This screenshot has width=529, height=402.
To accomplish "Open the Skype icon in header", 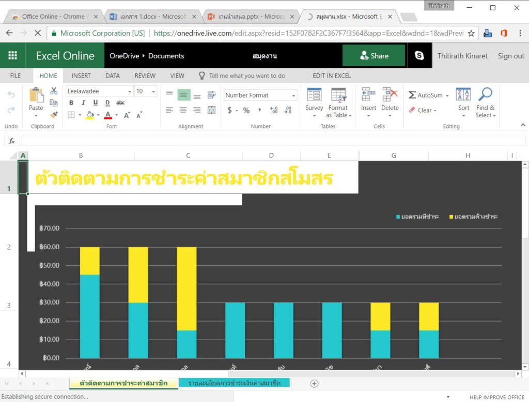I will coord(419,56).
